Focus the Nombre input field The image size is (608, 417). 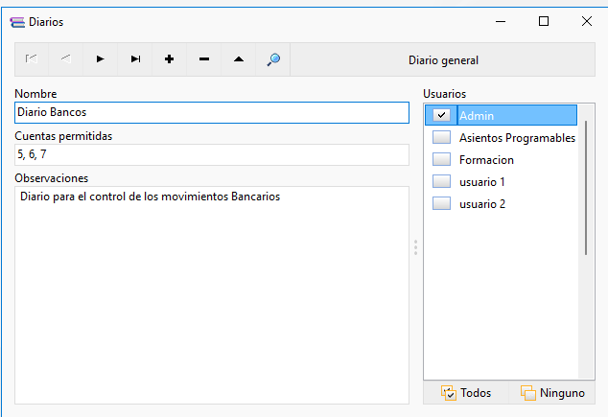pyautogui.click(x=212, y=112)
